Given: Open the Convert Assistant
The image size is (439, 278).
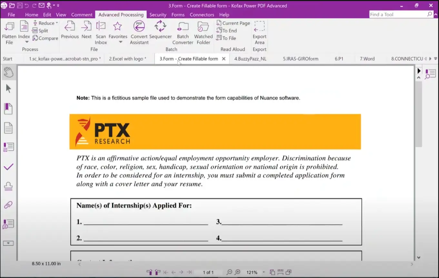Looking at the screenshot, I should coord(139,32).
